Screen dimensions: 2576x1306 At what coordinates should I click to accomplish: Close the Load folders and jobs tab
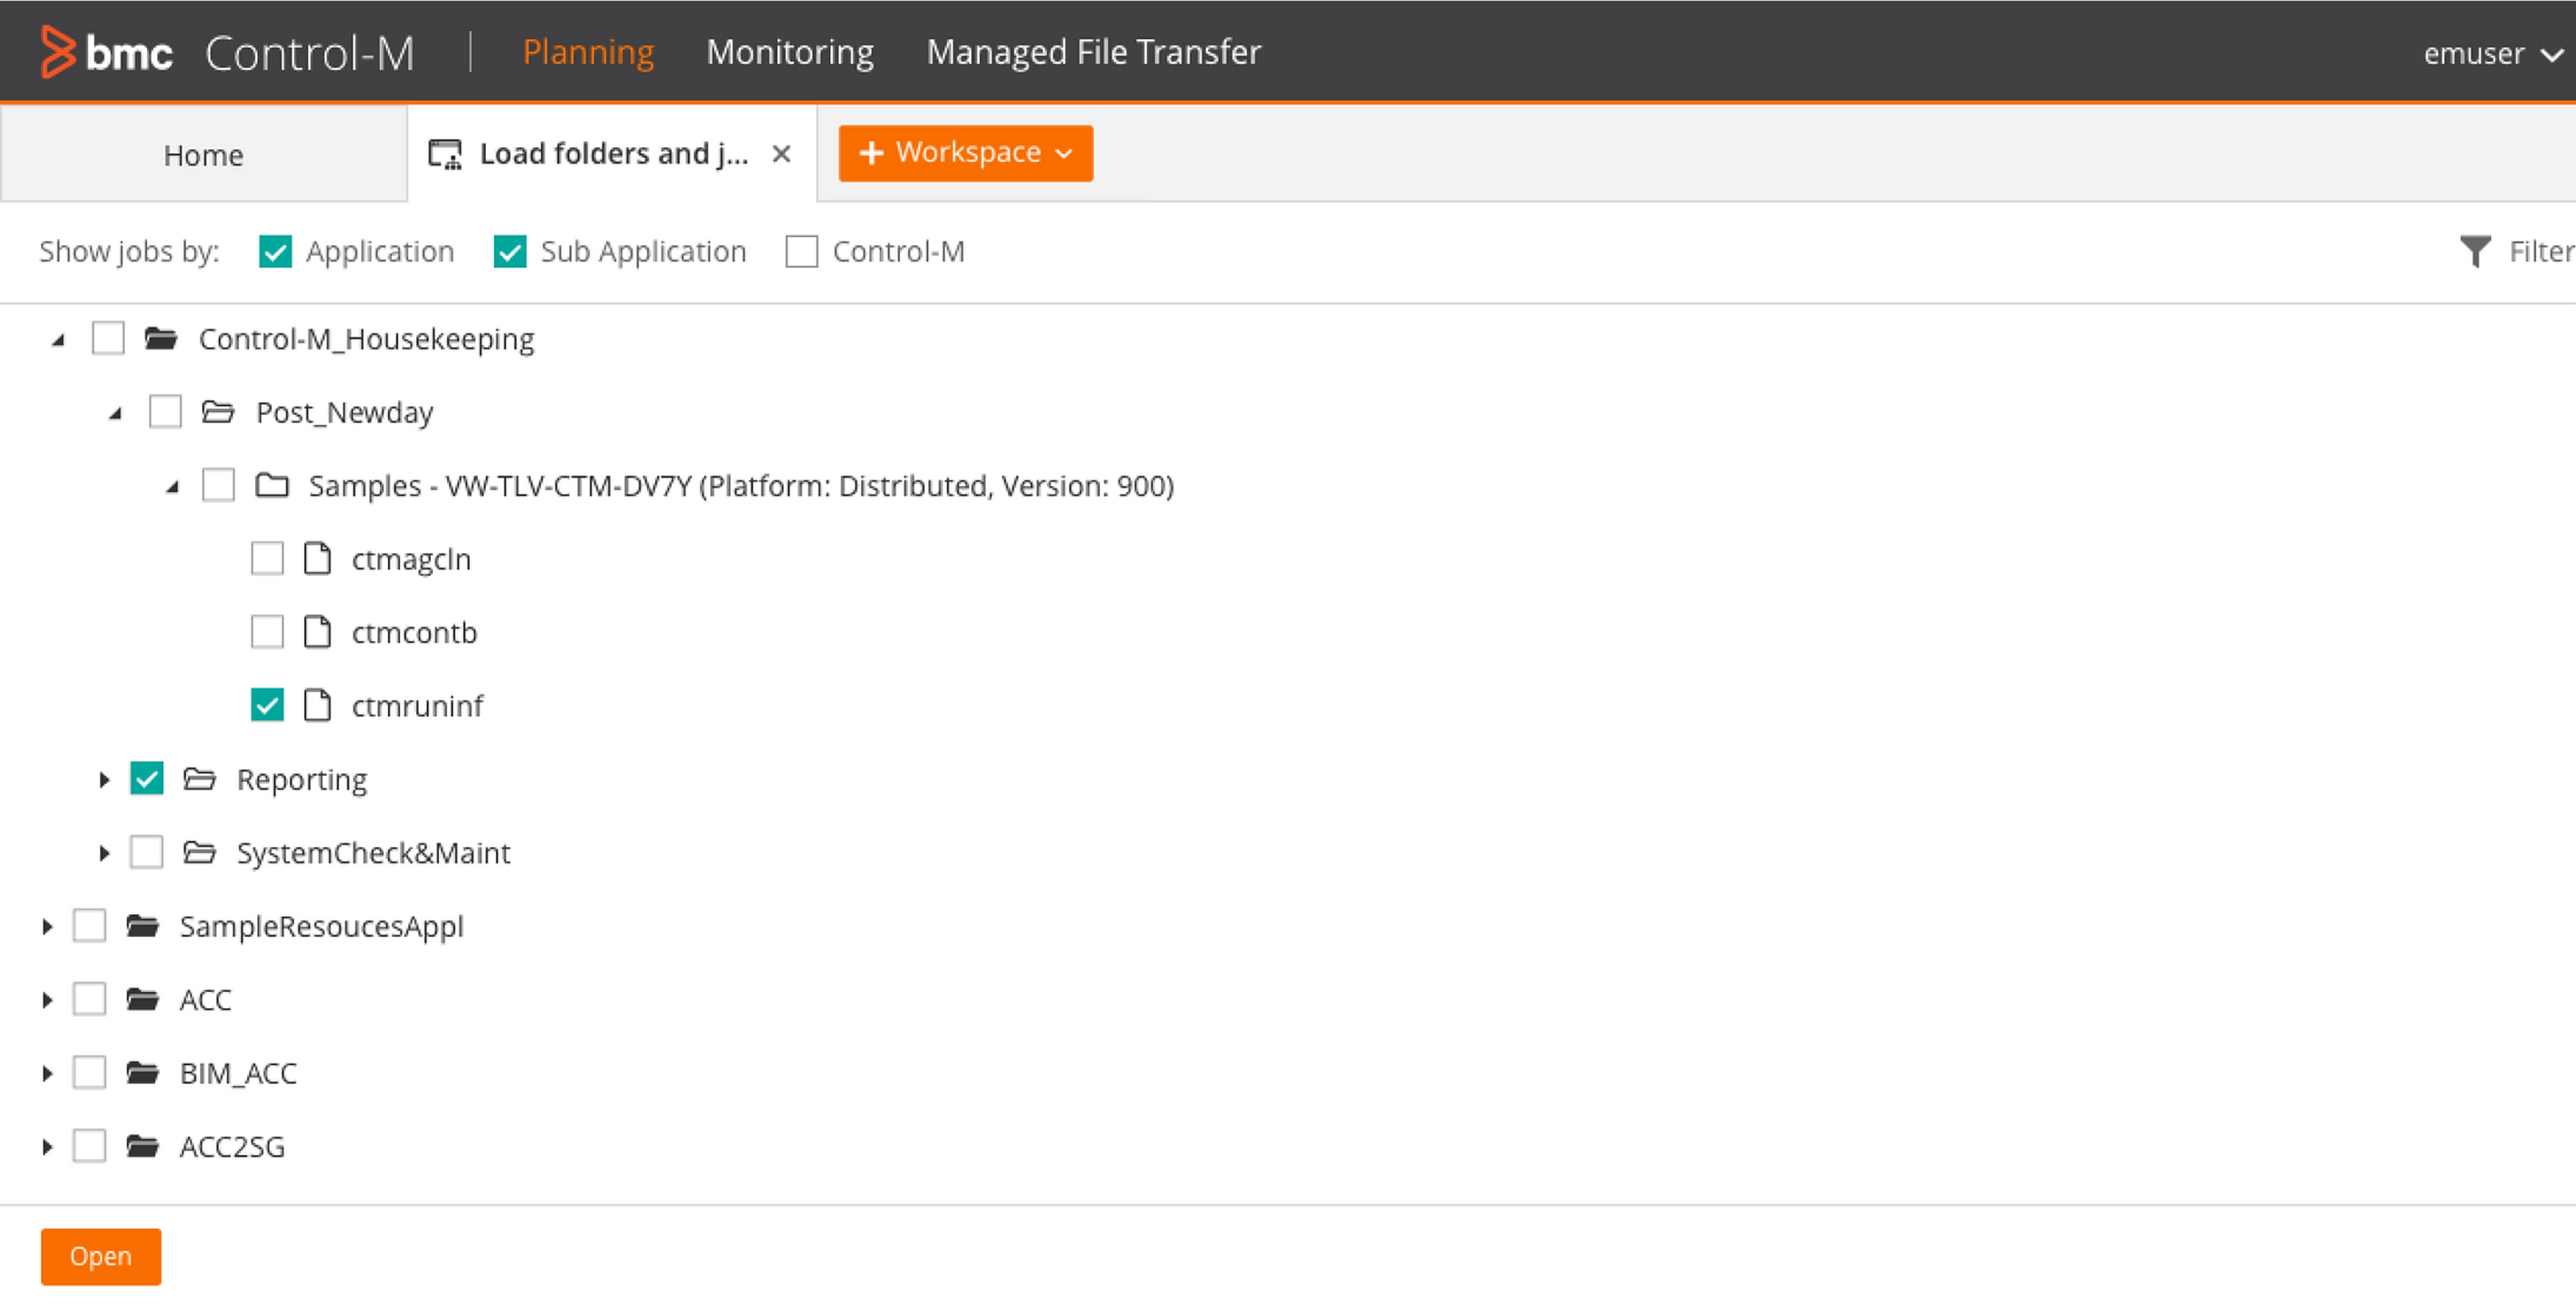tap(781, 154)
